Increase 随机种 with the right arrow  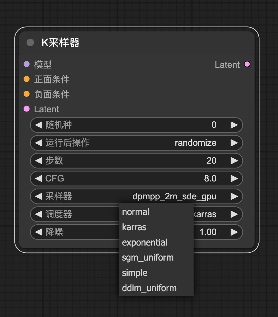[234, 125]
